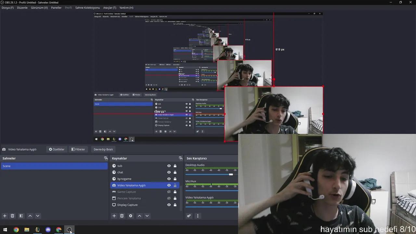Add a new source with the plus icon
The image size is (416, 234).
click(114, 216)
